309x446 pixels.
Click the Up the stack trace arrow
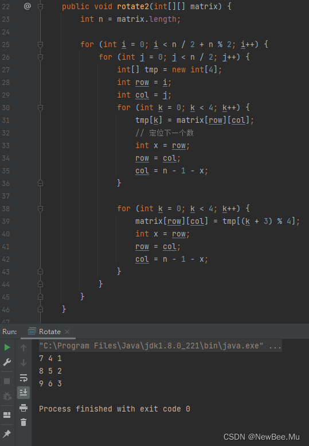(x=24, y=348)
